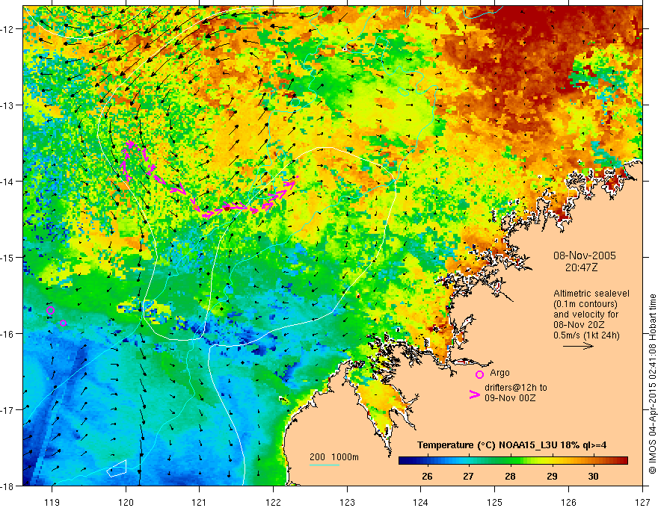Click the color bar value 26
658x508 pixels.
[427, 476]
